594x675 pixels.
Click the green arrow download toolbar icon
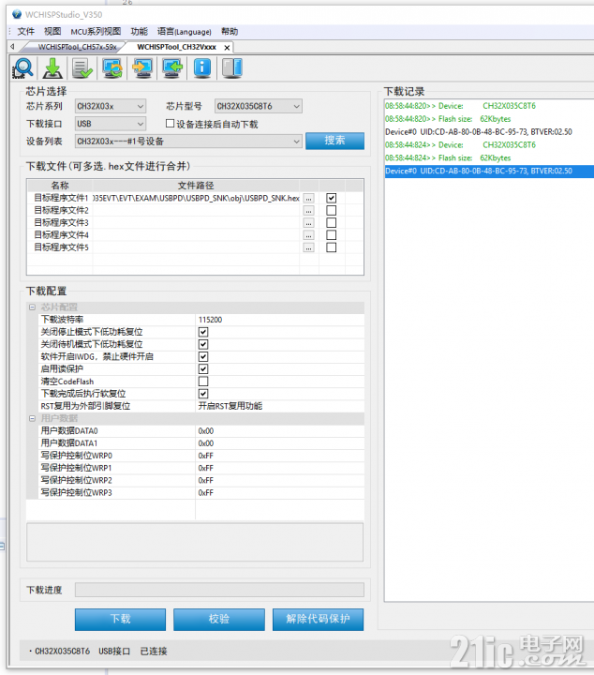coord(52,68)
